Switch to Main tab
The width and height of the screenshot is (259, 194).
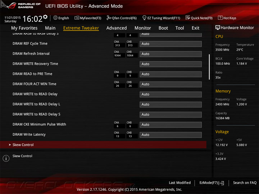[x=50, y=28]
